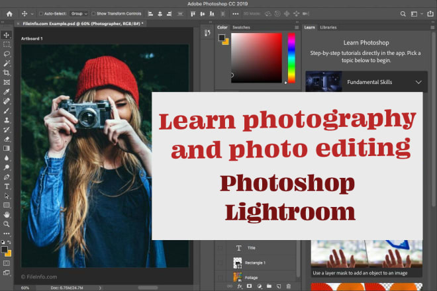The image size is (437, 291).
Task: Select the Gradient tool
Action: pyautogui.click(x=7, y=148)
